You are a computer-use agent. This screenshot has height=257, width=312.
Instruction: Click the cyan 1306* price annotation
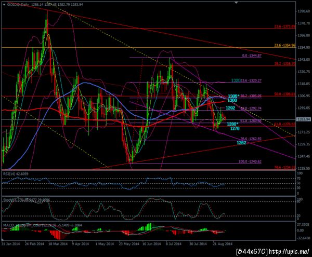(233, 97)
